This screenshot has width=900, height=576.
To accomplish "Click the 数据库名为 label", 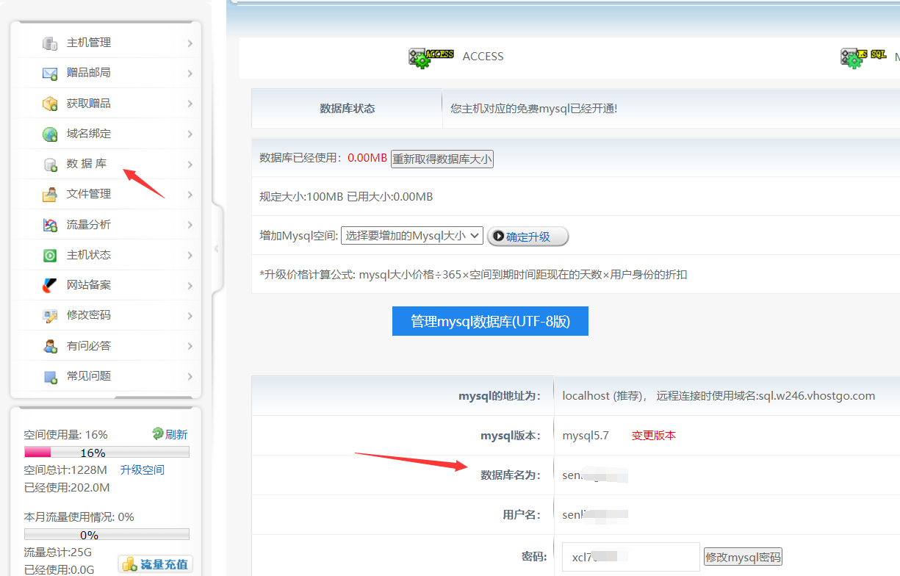I will (x=510, y=475).
